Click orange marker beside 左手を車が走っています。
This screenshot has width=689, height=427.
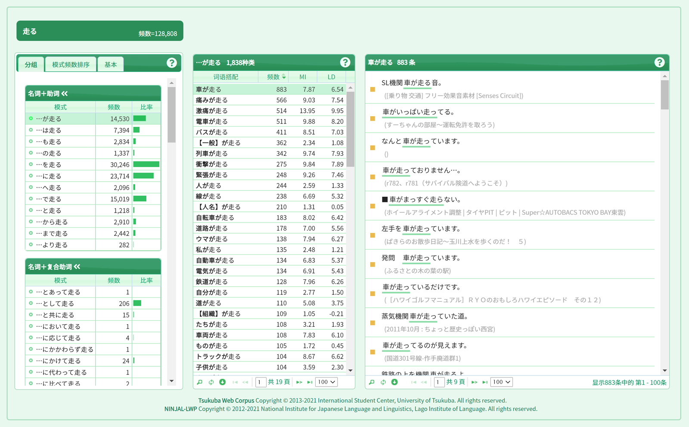372,235
